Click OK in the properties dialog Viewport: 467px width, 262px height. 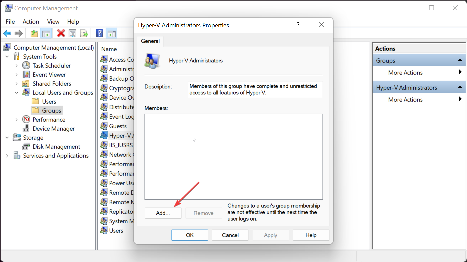coord(190,235)
